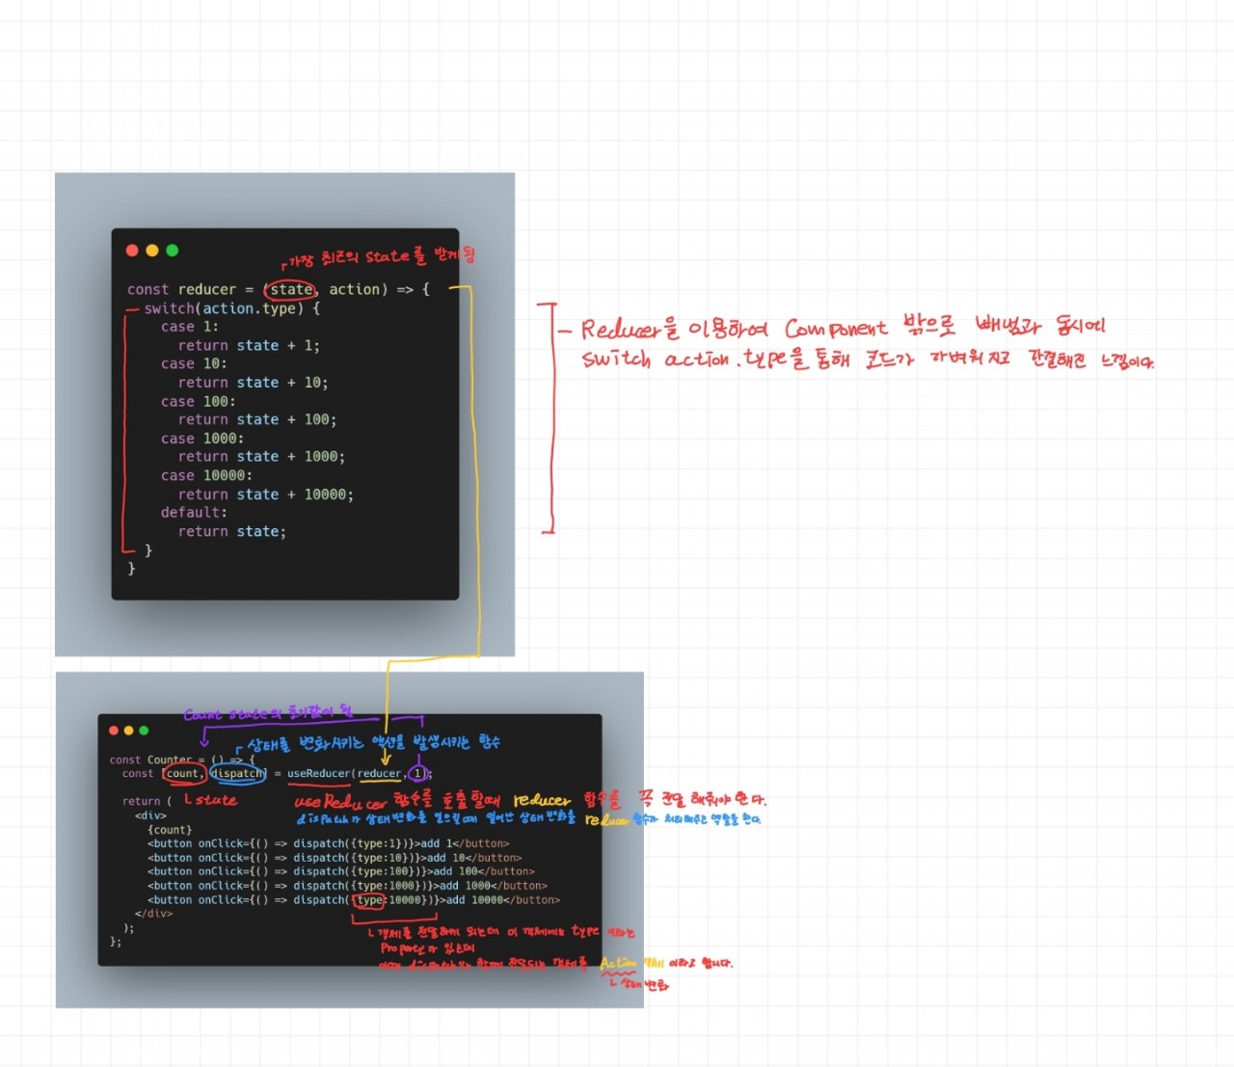1234x1067 pixels.
Task: Click the 'default:' line
Action: pos(194,513)
